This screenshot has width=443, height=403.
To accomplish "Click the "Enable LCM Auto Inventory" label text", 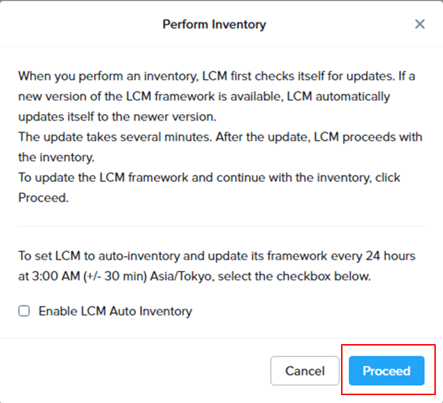I will coord(115,311).
